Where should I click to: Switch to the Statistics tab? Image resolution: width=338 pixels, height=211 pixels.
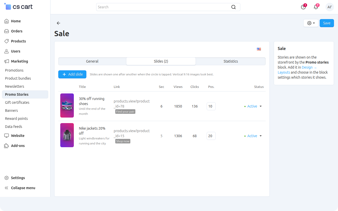[x=231, y=61]
